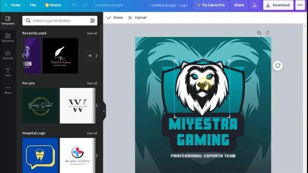This screenshot has width=308, height=173.
Task: Click the Resize button
Action: point(53,5)
